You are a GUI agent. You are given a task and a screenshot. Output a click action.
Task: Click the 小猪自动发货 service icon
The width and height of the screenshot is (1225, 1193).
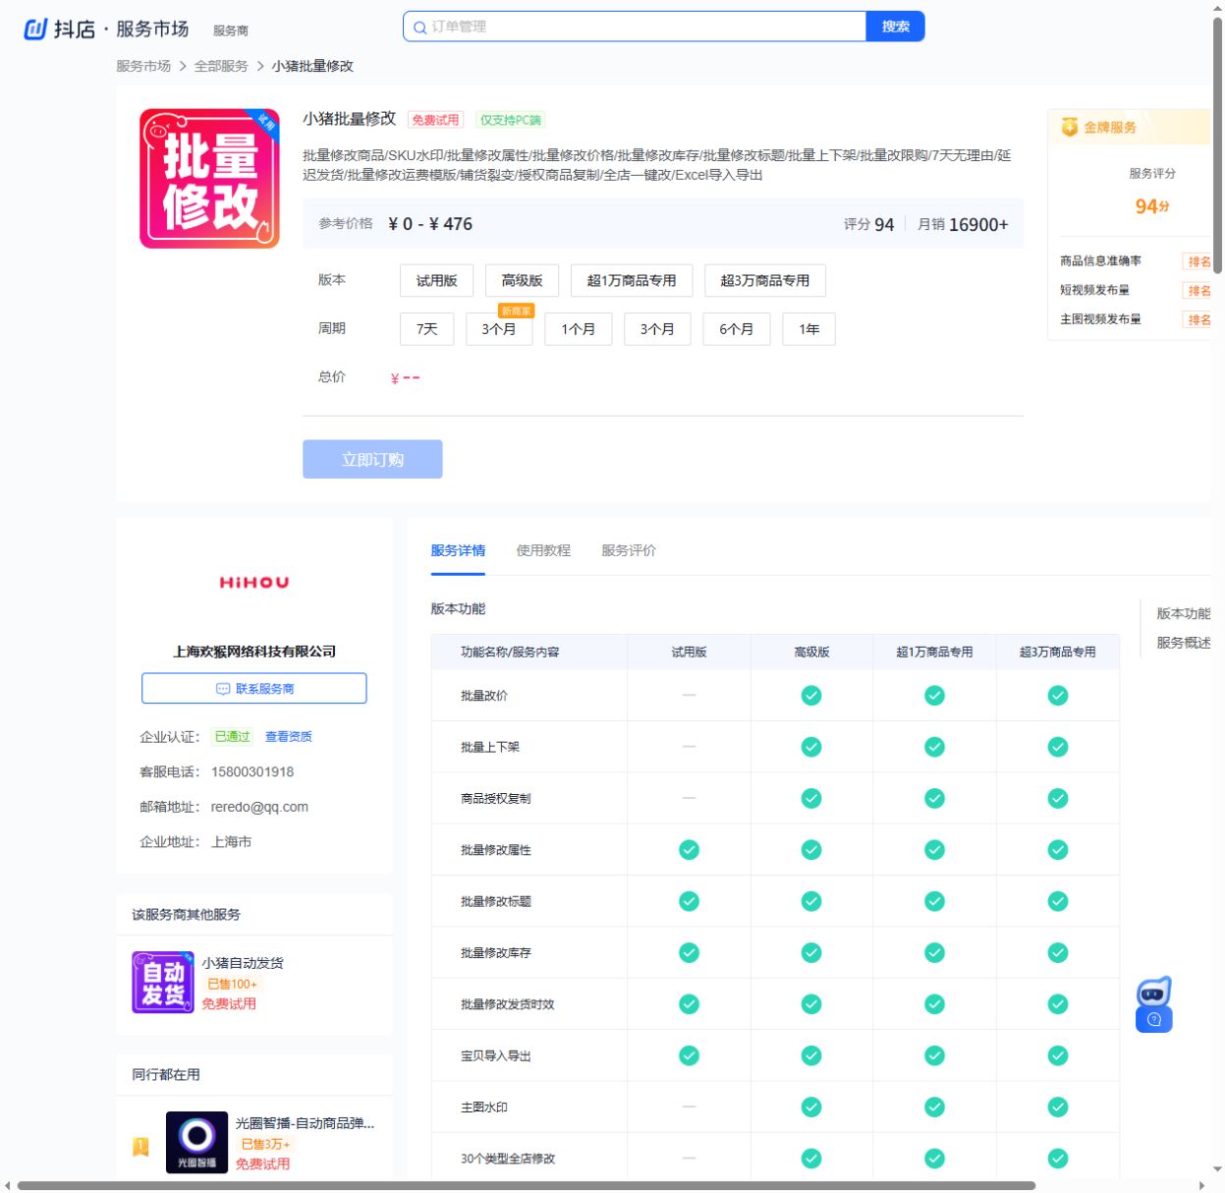coord(163,982)
